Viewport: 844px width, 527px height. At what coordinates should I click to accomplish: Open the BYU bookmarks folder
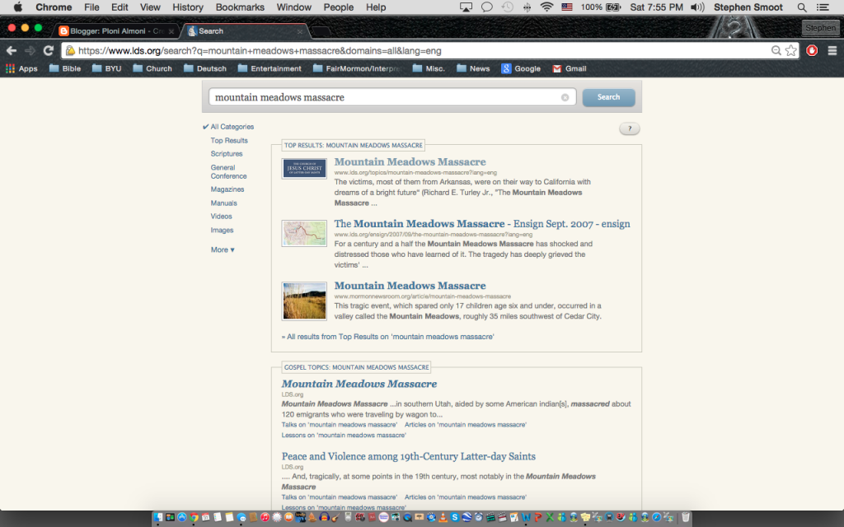click(x=106, y=69)
